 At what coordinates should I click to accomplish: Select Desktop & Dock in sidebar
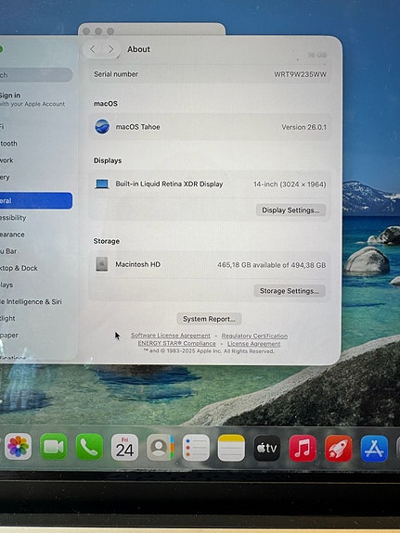(x=19, y=268)
